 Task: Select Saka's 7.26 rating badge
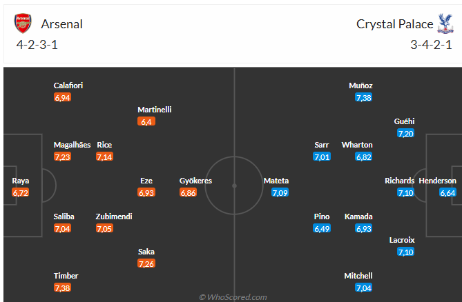[146, 263]
